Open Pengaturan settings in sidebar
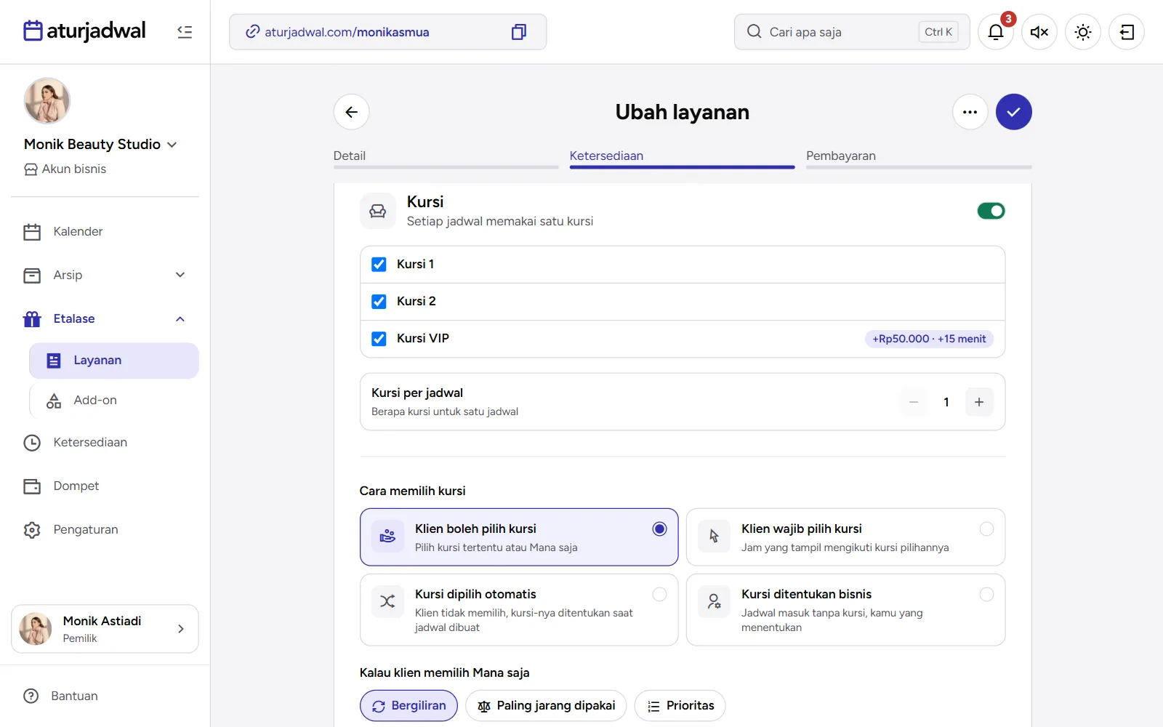This screenshot has width=1163, height=727. 105,529
